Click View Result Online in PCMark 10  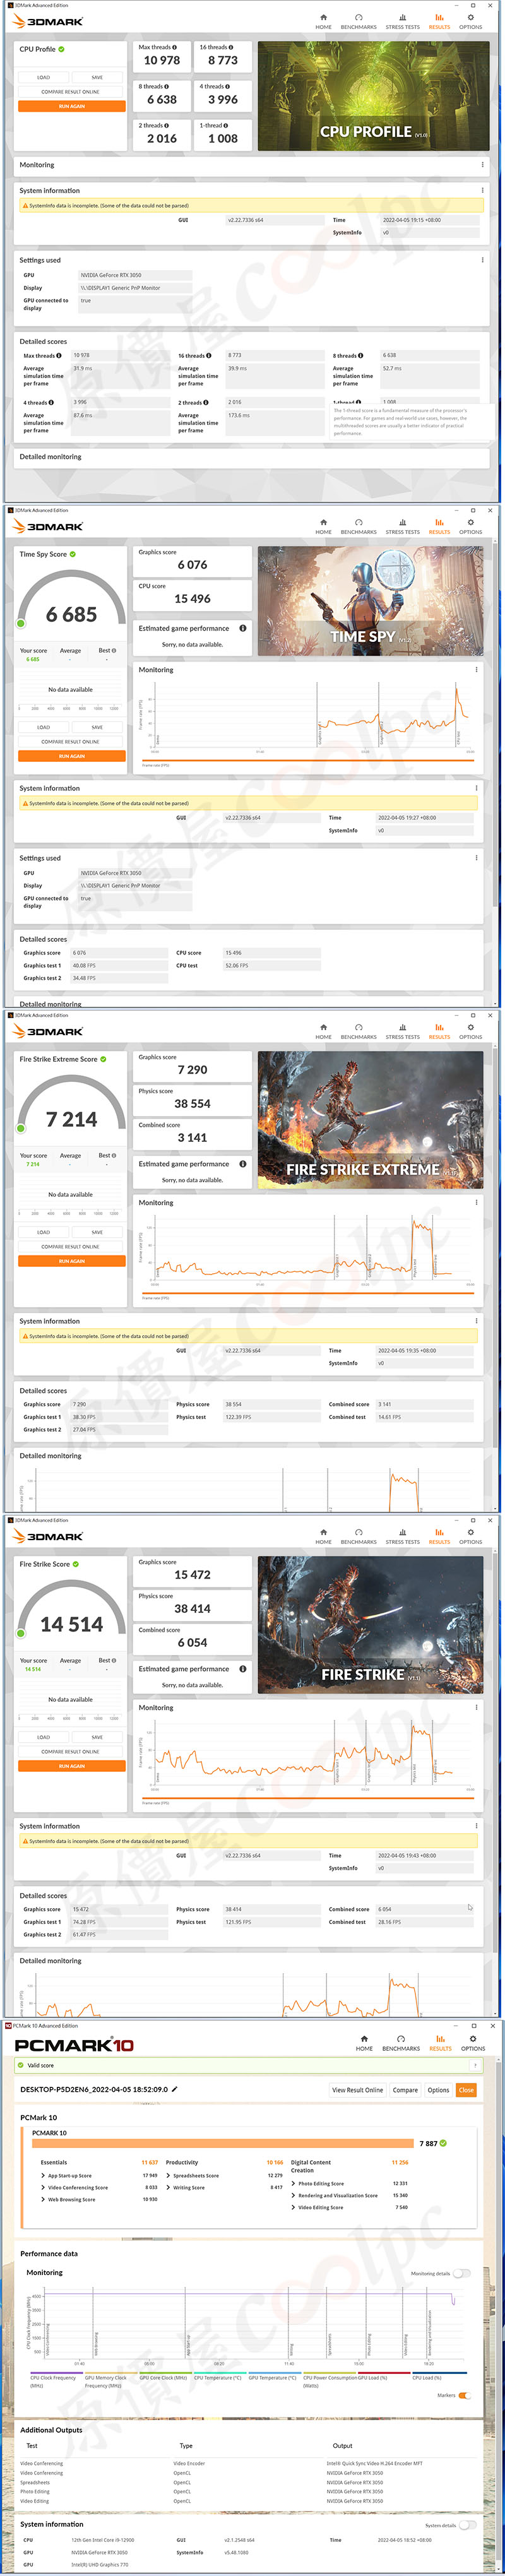coord(358,2090)
